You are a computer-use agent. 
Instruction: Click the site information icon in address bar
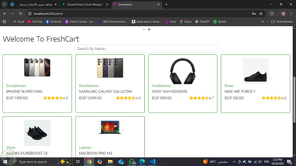click(30, 14)
